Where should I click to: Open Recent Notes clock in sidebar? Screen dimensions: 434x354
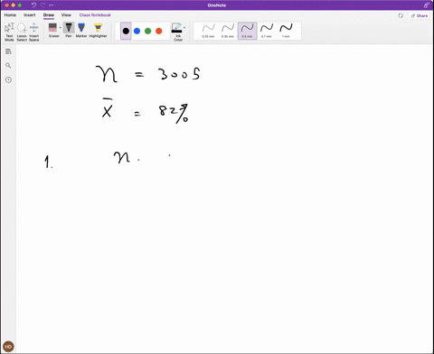8,79
